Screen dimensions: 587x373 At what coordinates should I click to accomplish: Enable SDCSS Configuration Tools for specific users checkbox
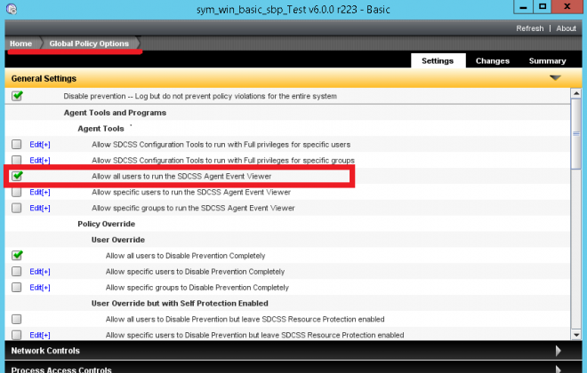[17, 144]
